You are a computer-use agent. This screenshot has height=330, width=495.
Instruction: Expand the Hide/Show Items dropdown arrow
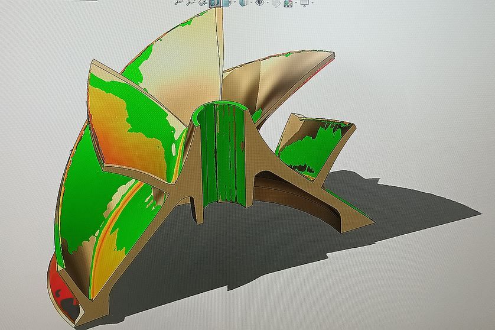(x=268, y=2)
